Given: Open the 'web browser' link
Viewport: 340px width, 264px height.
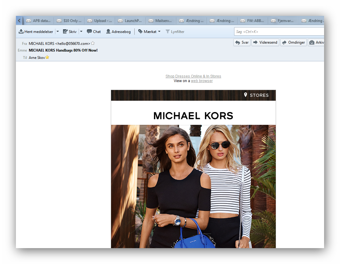Looking at the screenshot, I should coord(202,81).
